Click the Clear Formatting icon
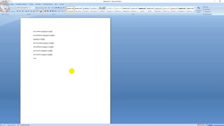224x126 pixels. coord(42,8)
